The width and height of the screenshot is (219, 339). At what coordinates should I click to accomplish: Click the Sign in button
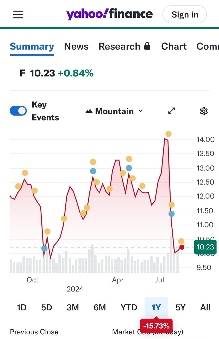(185, 15)
